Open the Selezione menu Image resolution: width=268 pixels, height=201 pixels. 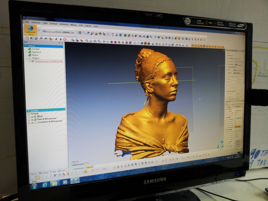point(36,22)
